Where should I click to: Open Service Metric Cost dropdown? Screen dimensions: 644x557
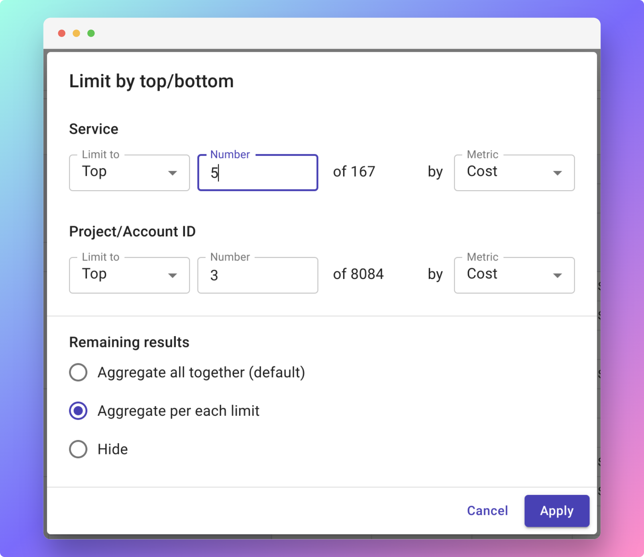(514, 173)
